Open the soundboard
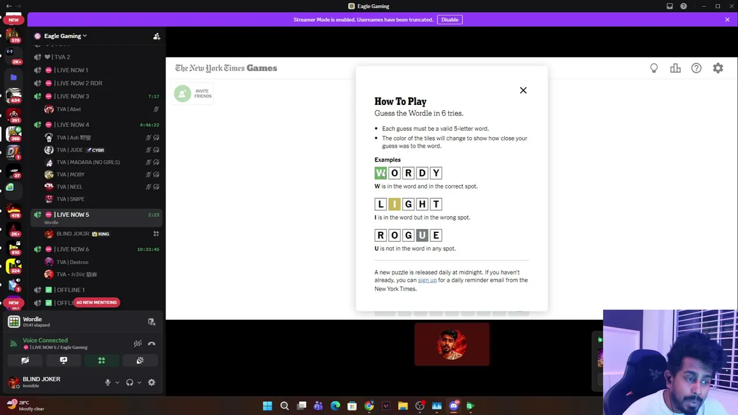The height and width of the screenshot is (415, 738). click(x=140, y=360)
